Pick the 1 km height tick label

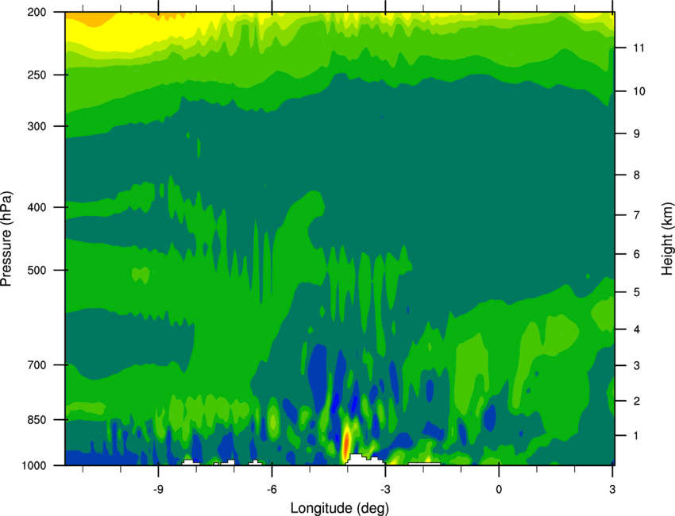coord(637,436)
